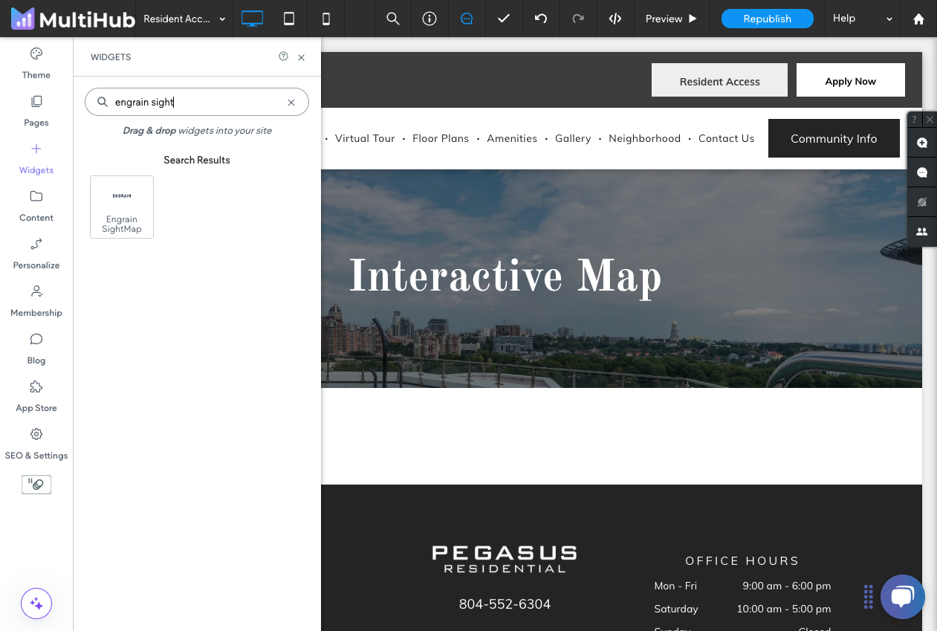Viewport: 937px width, 631px height.
Task: Click the Apply Now button
Action: pos(850,80)
